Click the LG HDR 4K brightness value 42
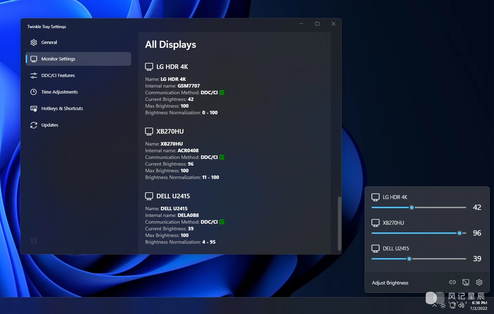The image size is (494, 314). pos(477,207)
